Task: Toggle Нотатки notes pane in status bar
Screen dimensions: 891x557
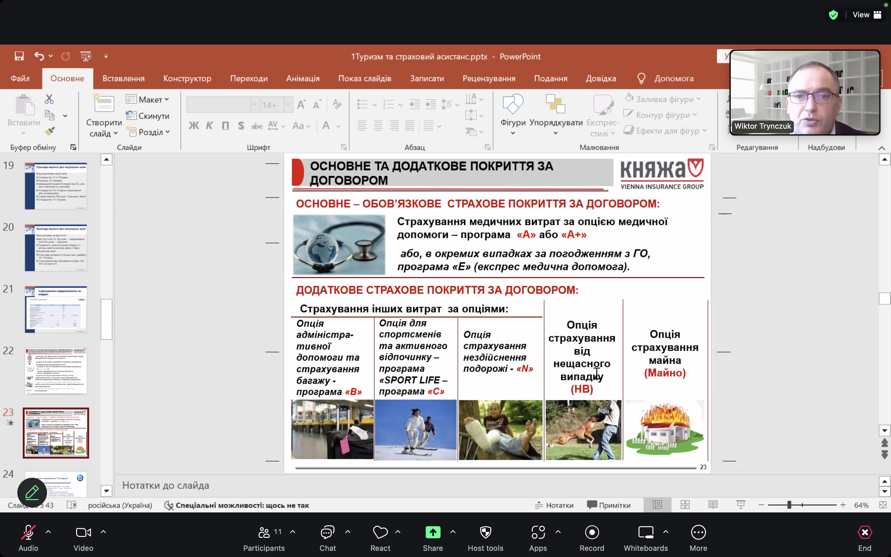Action: (x=554, y=505)
